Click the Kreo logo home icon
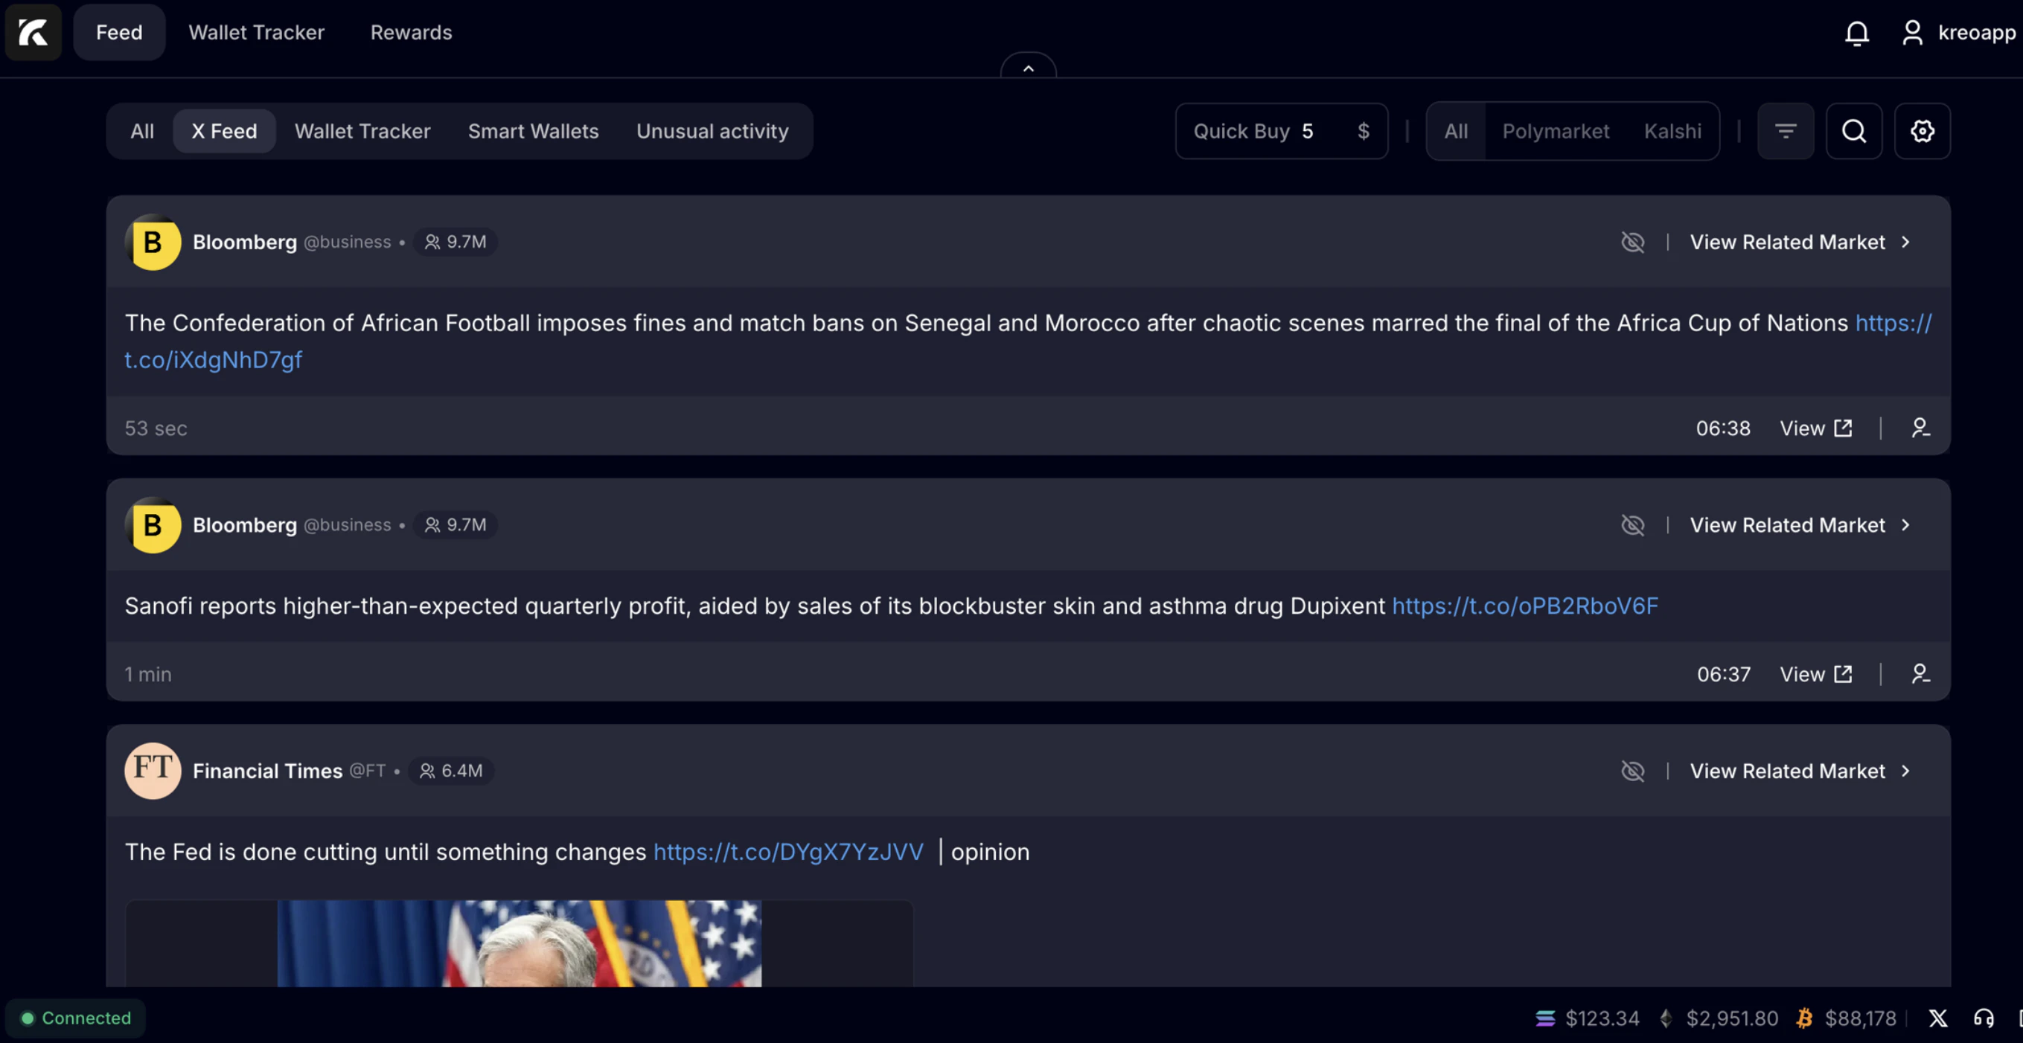Screen dimensions: 2023x1043 click(33, 32)
